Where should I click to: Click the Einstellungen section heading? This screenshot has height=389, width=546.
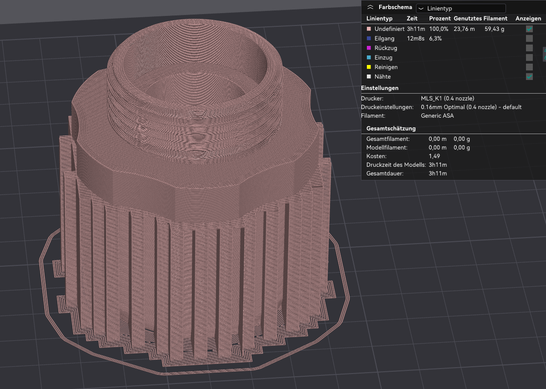[380, 88]
